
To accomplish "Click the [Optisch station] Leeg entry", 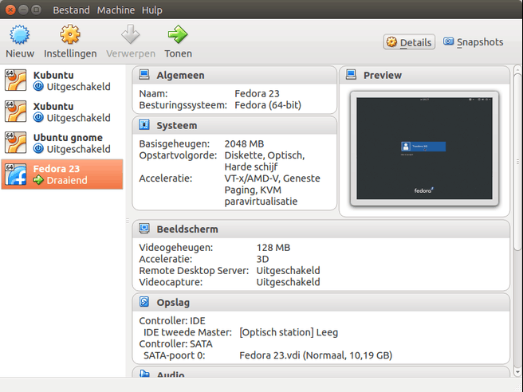I will pyautogui.click(x=289, y=332).
